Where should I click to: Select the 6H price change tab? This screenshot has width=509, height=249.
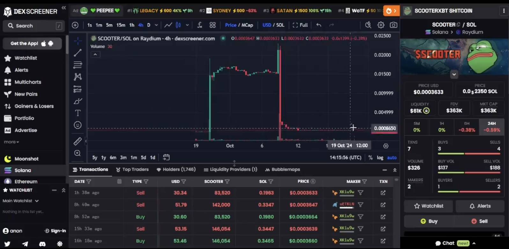coord(467,127)
